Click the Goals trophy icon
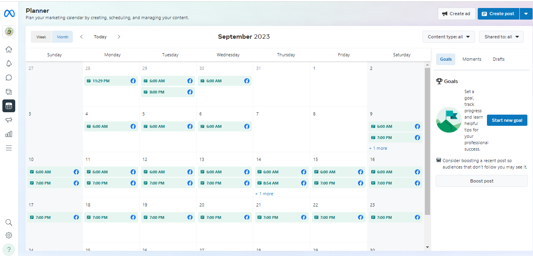Viewport: 533px width, 256px height. pos(439,81)
